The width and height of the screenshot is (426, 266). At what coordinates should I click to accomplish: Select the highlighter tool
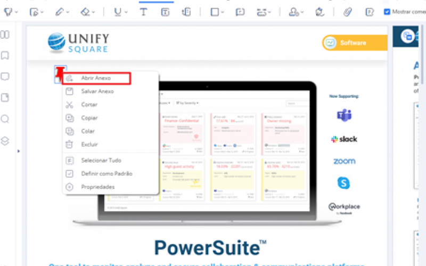[8, 12]
